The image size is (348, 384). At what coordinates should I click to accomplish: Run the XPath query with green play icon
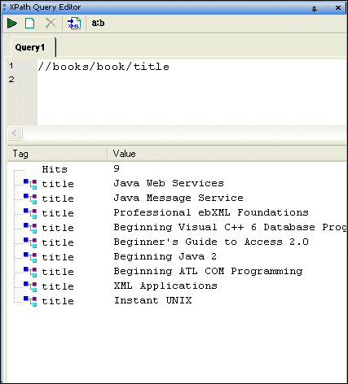pyautogui.click(x=12, y=24)
